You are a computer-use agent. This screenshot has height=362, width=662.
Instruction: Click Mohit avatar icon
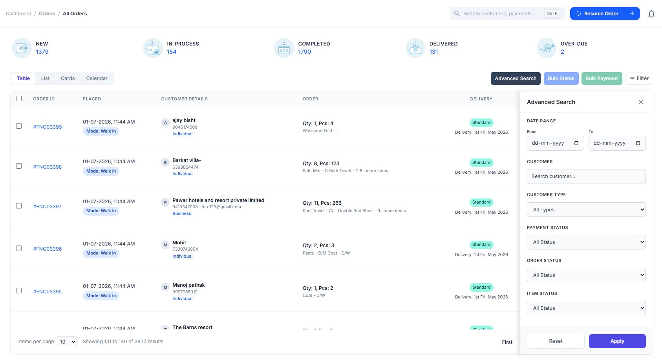(x=165, y=245)
